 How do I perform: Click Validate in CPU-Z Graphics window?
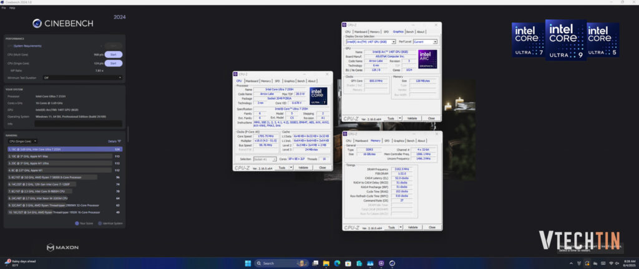pos(412,118)
